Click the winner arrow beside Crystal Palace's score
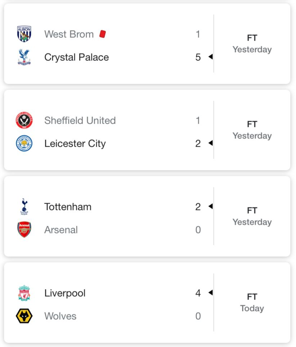Image resolution: width=296 pixels, height=347 pixels. (x=210, y=57)
